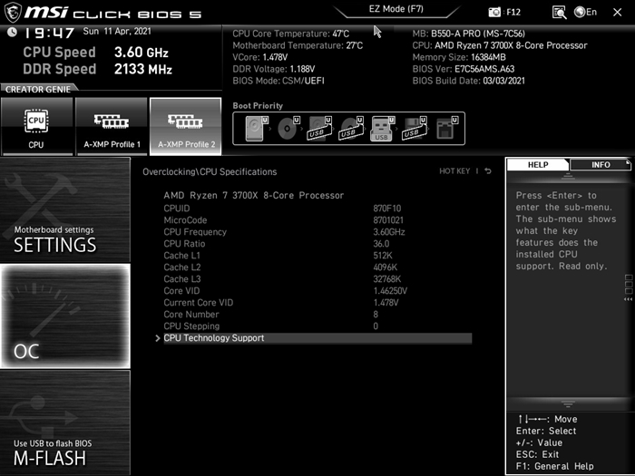Open the SETTINGS motherboard settings section

coord(64,210)
